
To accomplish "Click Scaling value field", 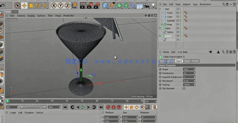I will (x=189, y=85).
